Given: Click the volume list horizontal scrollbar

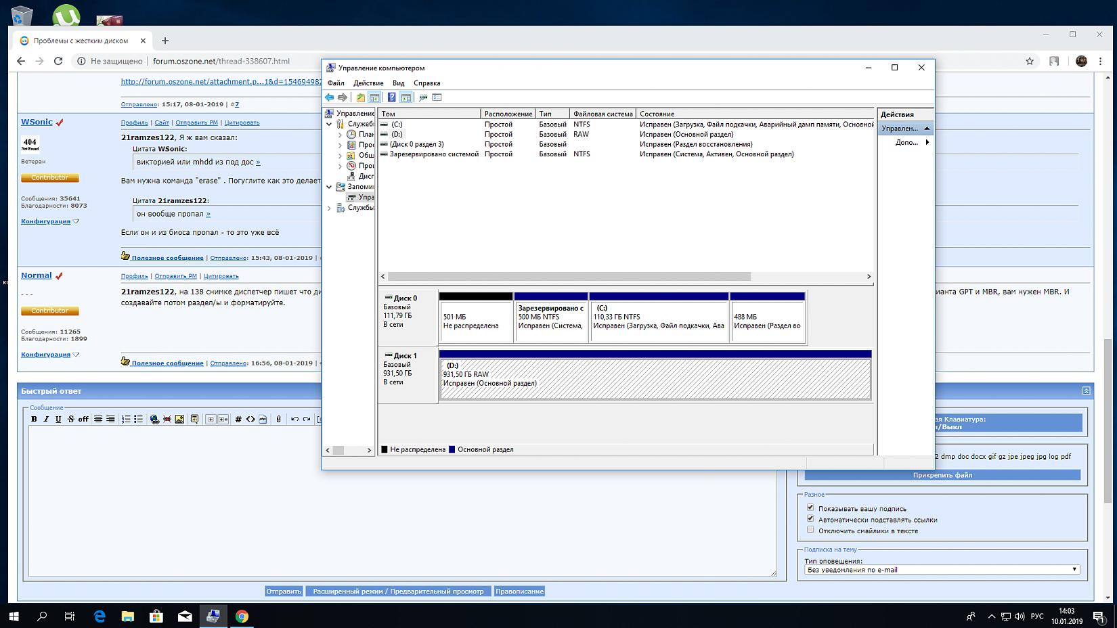Looking at the screenshot, I should (569, 277).
